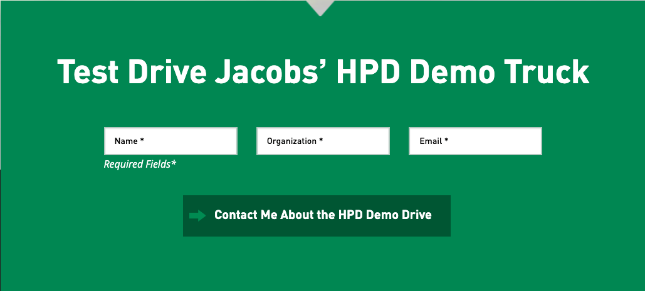Screen dimensions: 645x291
Task: Click the Name input field
Action: [x=170, y=141]
